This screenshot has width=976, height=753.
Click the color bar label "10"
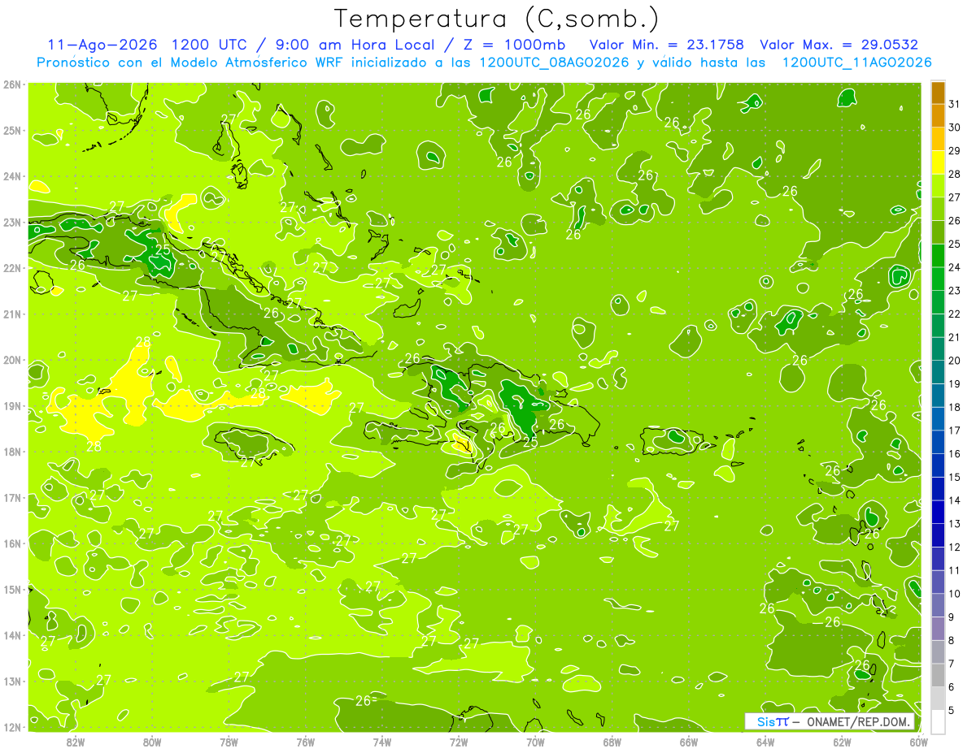point(954,594)
